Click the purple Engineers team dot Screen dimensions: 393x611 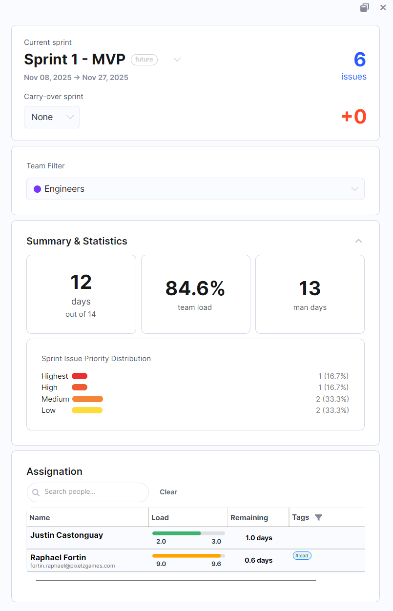(37, 189)
